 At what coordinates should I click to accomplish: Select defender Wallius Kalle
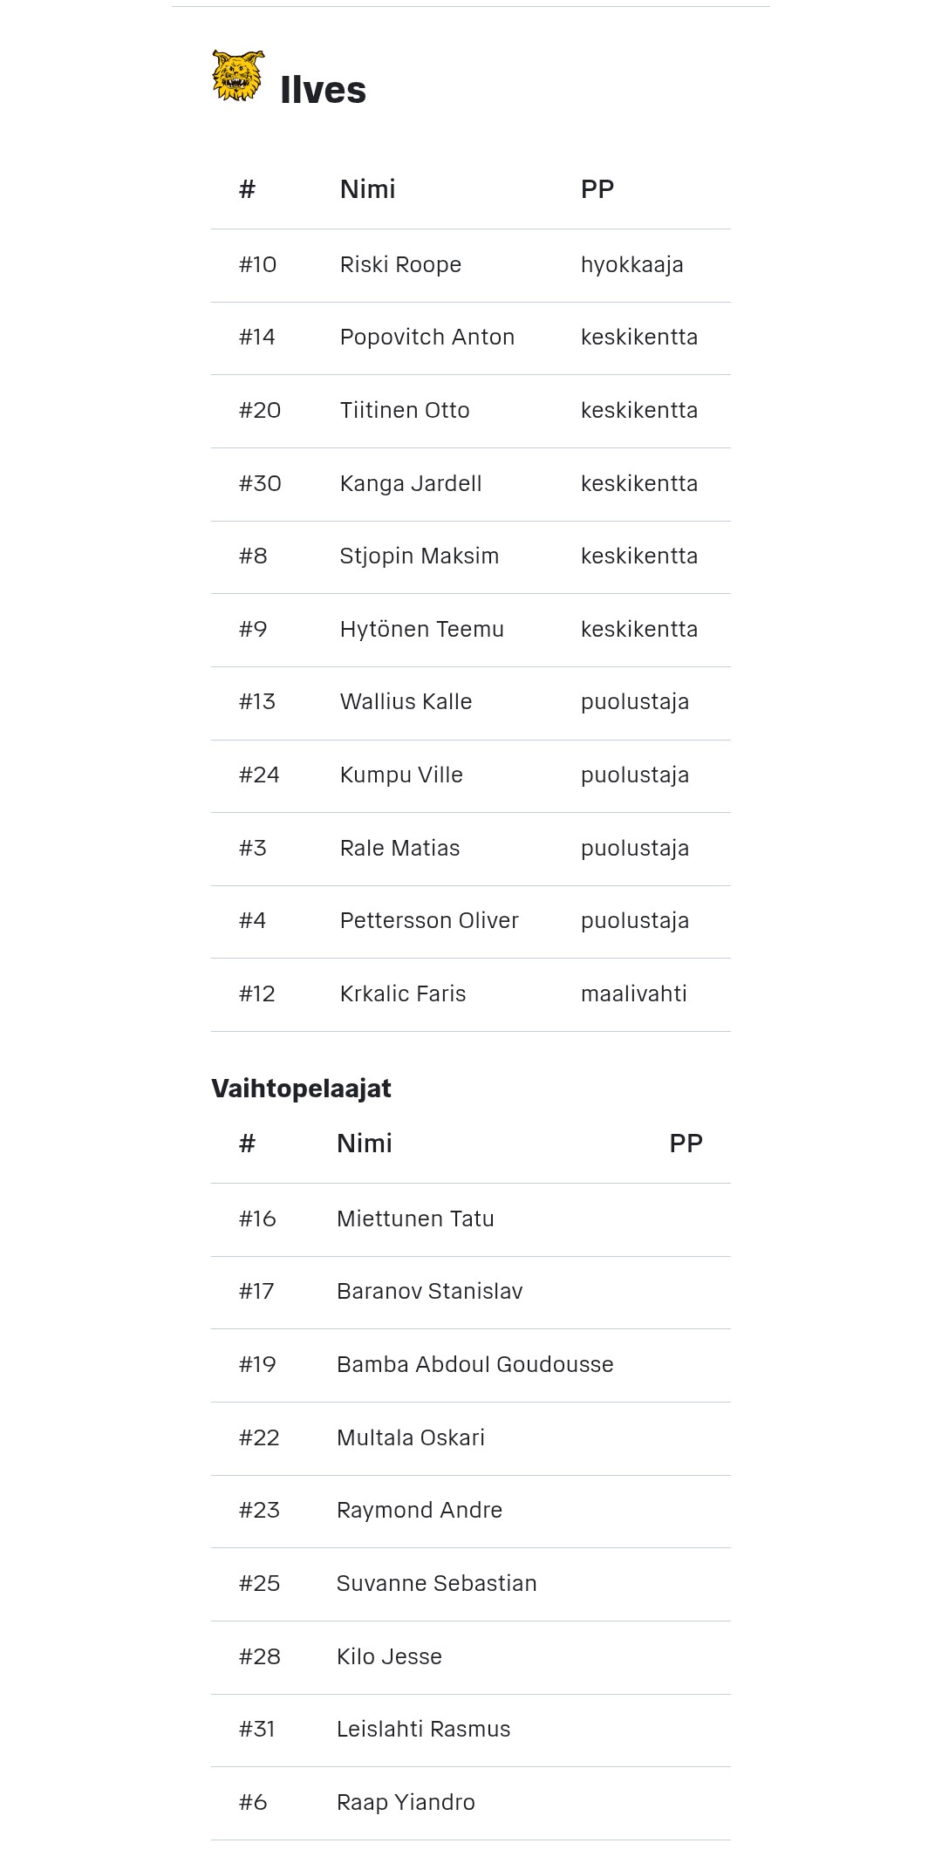coord(406,702)
